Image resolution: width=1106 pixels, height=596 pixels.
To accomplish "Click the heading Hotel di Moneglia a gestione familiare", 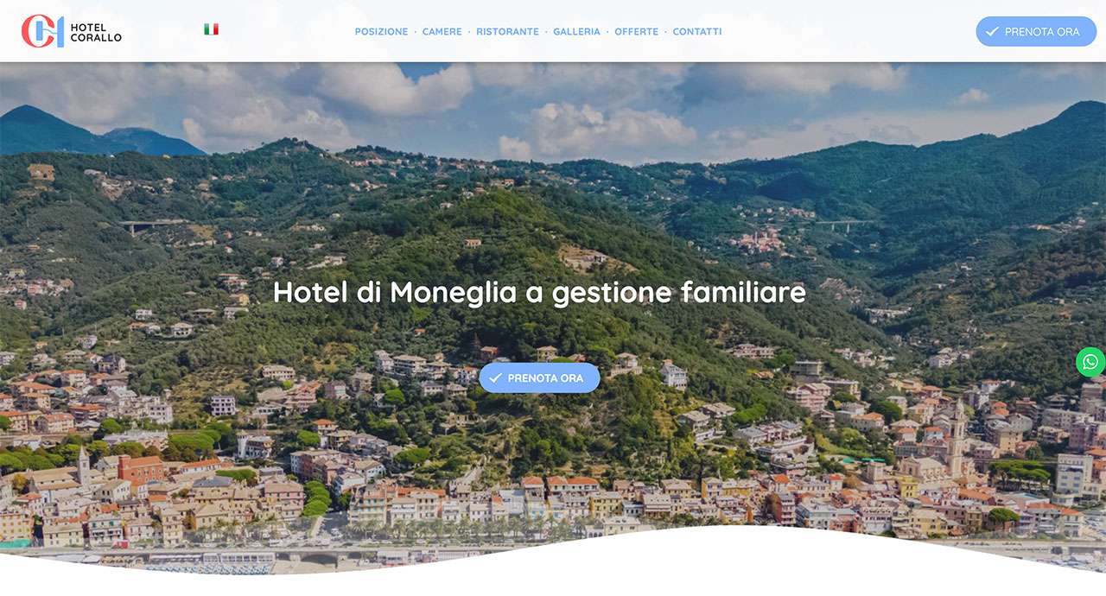I will [x=539, y=292].
